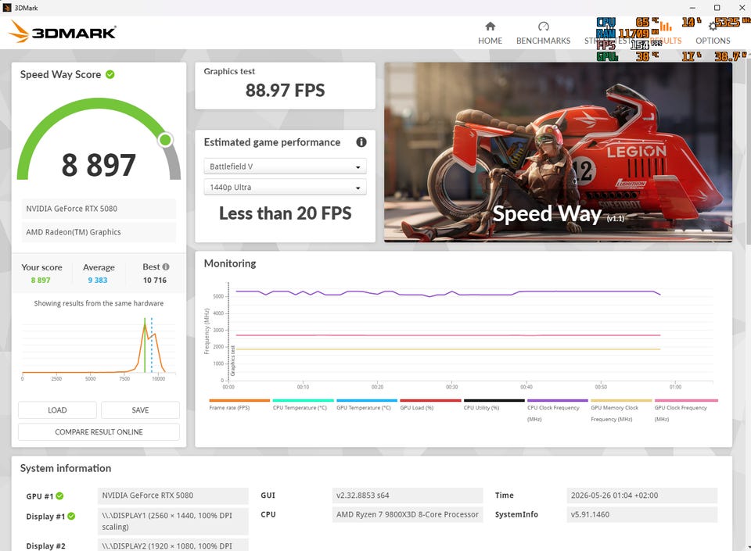The height and width of the screenshot is (551, 751).
Task: Click the score gauge knob
Action: pyautogui.click(x=165, y=140)
